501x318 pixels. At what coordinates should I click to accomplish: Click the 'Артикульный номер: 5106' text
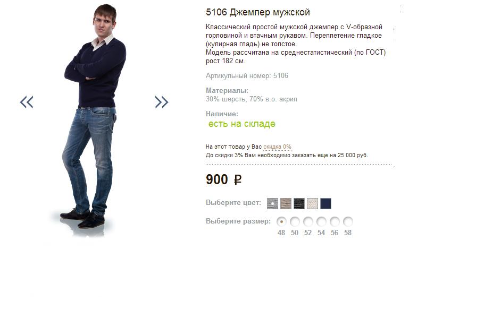247,76
